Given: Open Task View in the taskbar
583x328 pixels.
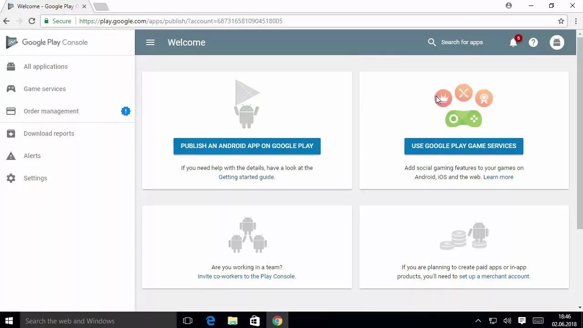Looking at the screenshot, I should tap(188, 321).
